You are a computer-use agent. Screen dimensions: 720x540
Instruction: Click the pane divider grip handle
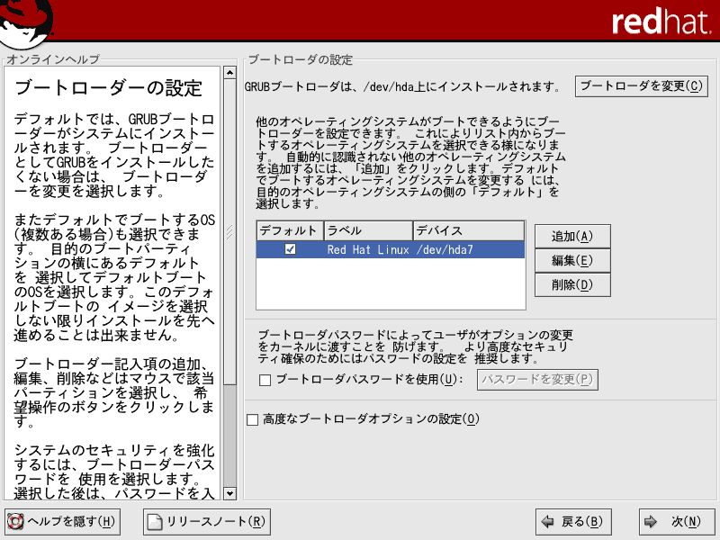pos(229,232)
